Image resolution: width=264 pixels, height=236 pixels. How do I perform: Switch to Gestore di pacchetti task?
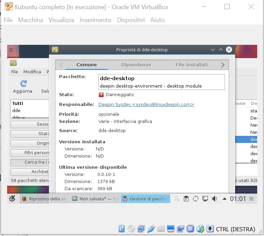(x=145, y=199)
